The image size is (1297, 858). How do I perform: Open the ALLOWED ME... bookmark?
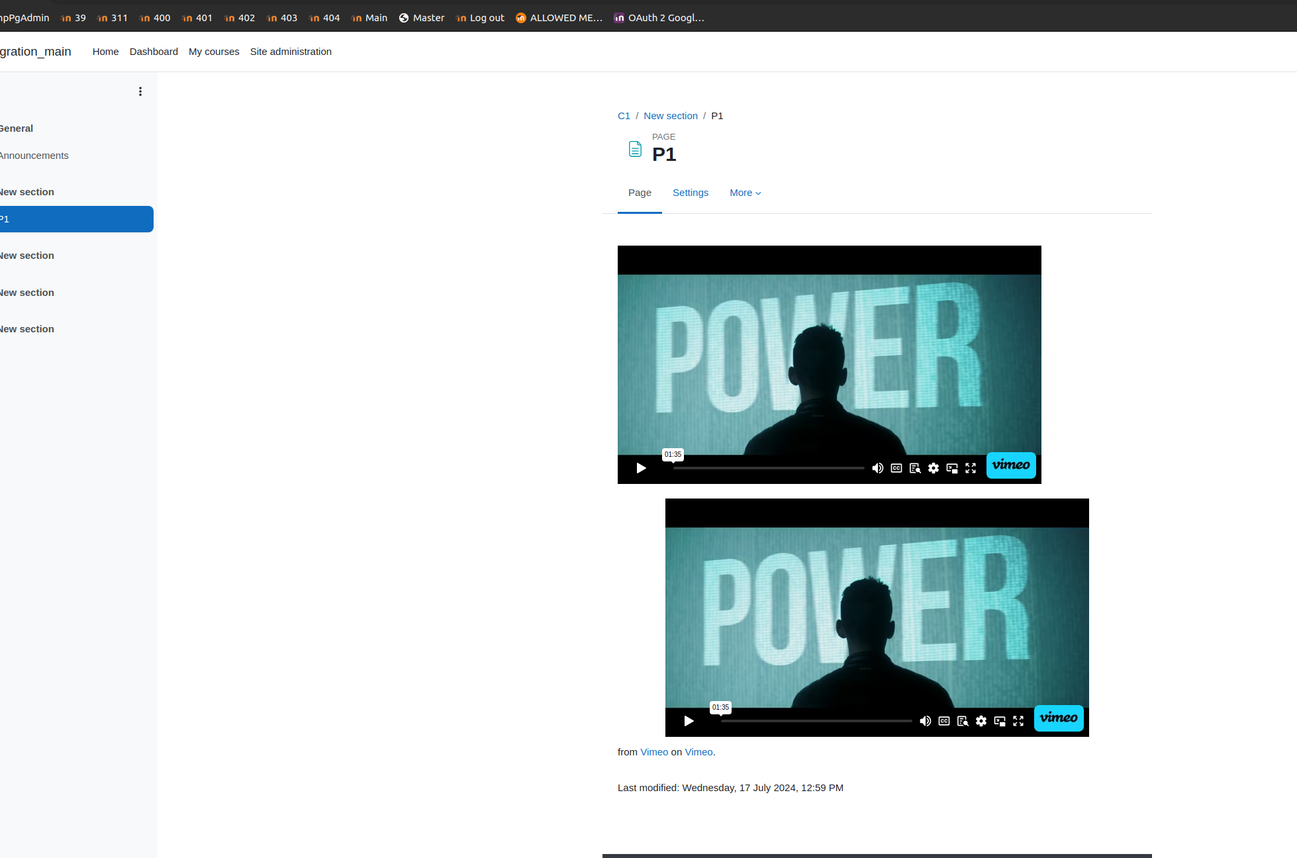click(559, 18)
